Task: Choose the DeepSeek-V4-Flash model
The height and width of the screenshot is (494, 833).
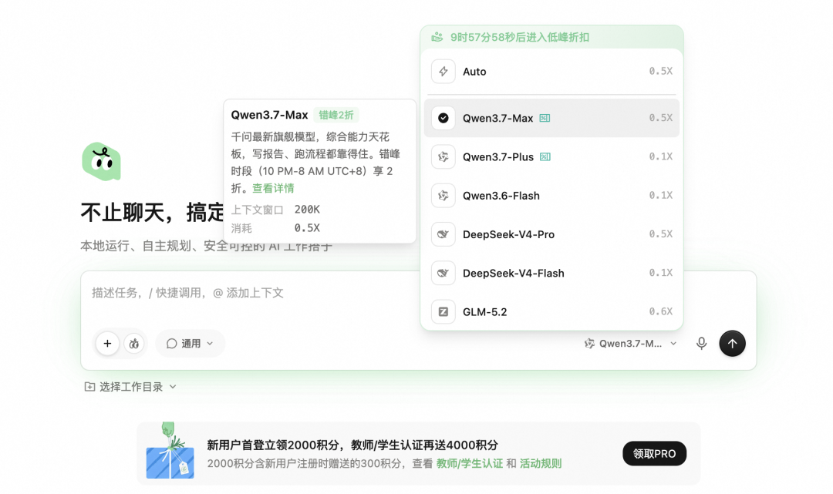Action: 551,273
